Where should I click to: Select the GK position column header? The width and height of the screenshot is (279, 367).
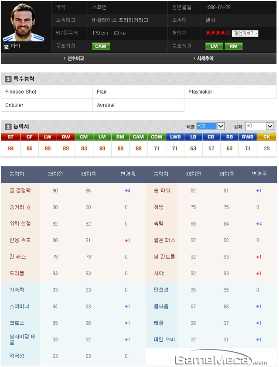click(267, 137)
